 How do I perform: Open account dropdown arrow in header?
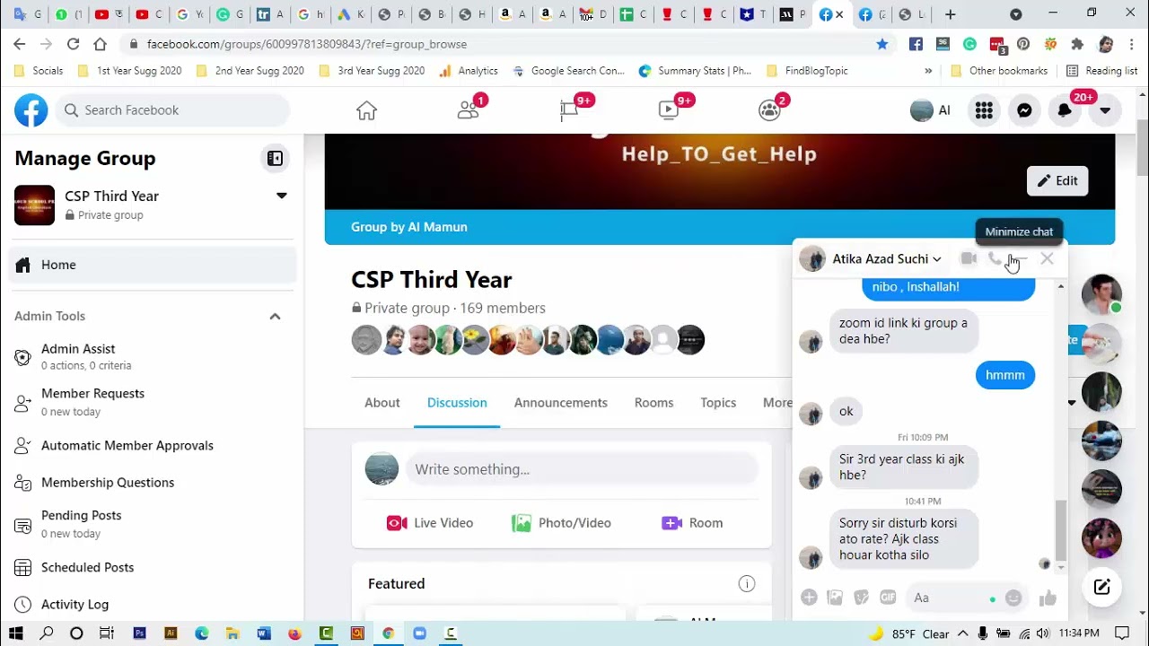coord(1105,110)
